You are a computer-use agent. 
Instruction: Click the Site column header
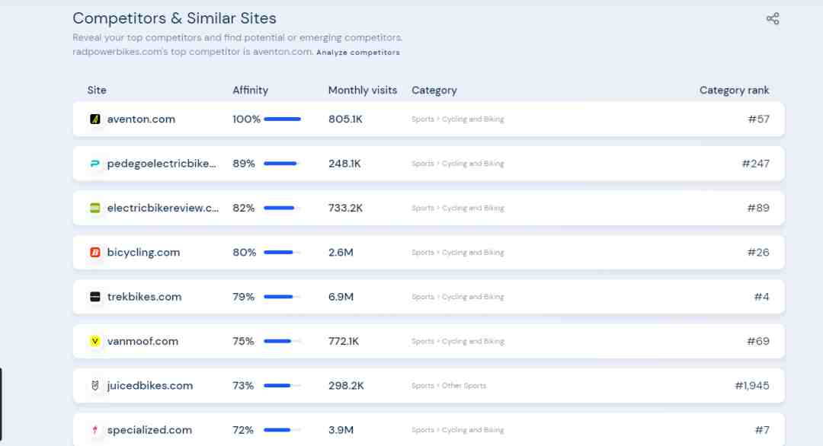[97, 90]
